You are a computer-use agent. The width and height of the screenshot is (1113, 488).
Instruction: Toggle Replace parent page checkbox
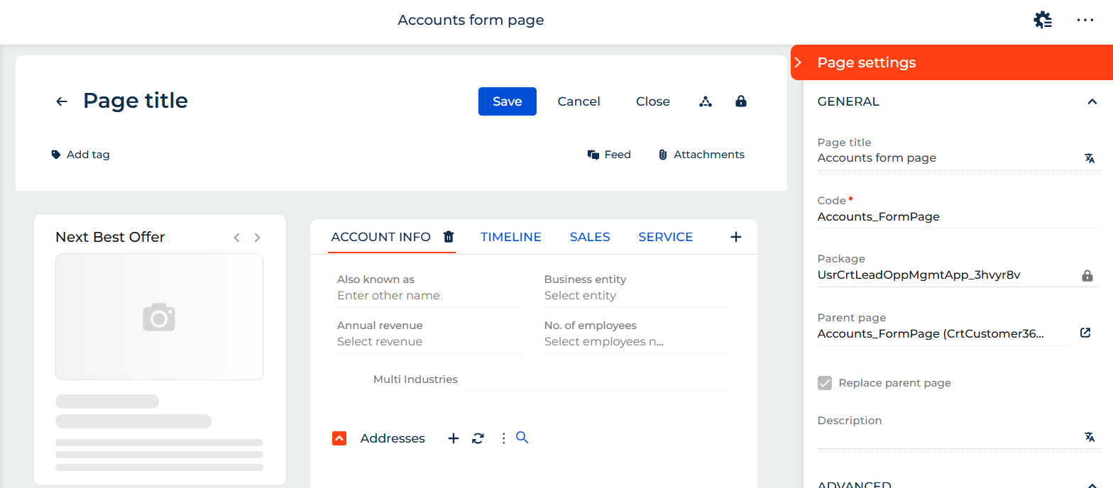point(825,383)
